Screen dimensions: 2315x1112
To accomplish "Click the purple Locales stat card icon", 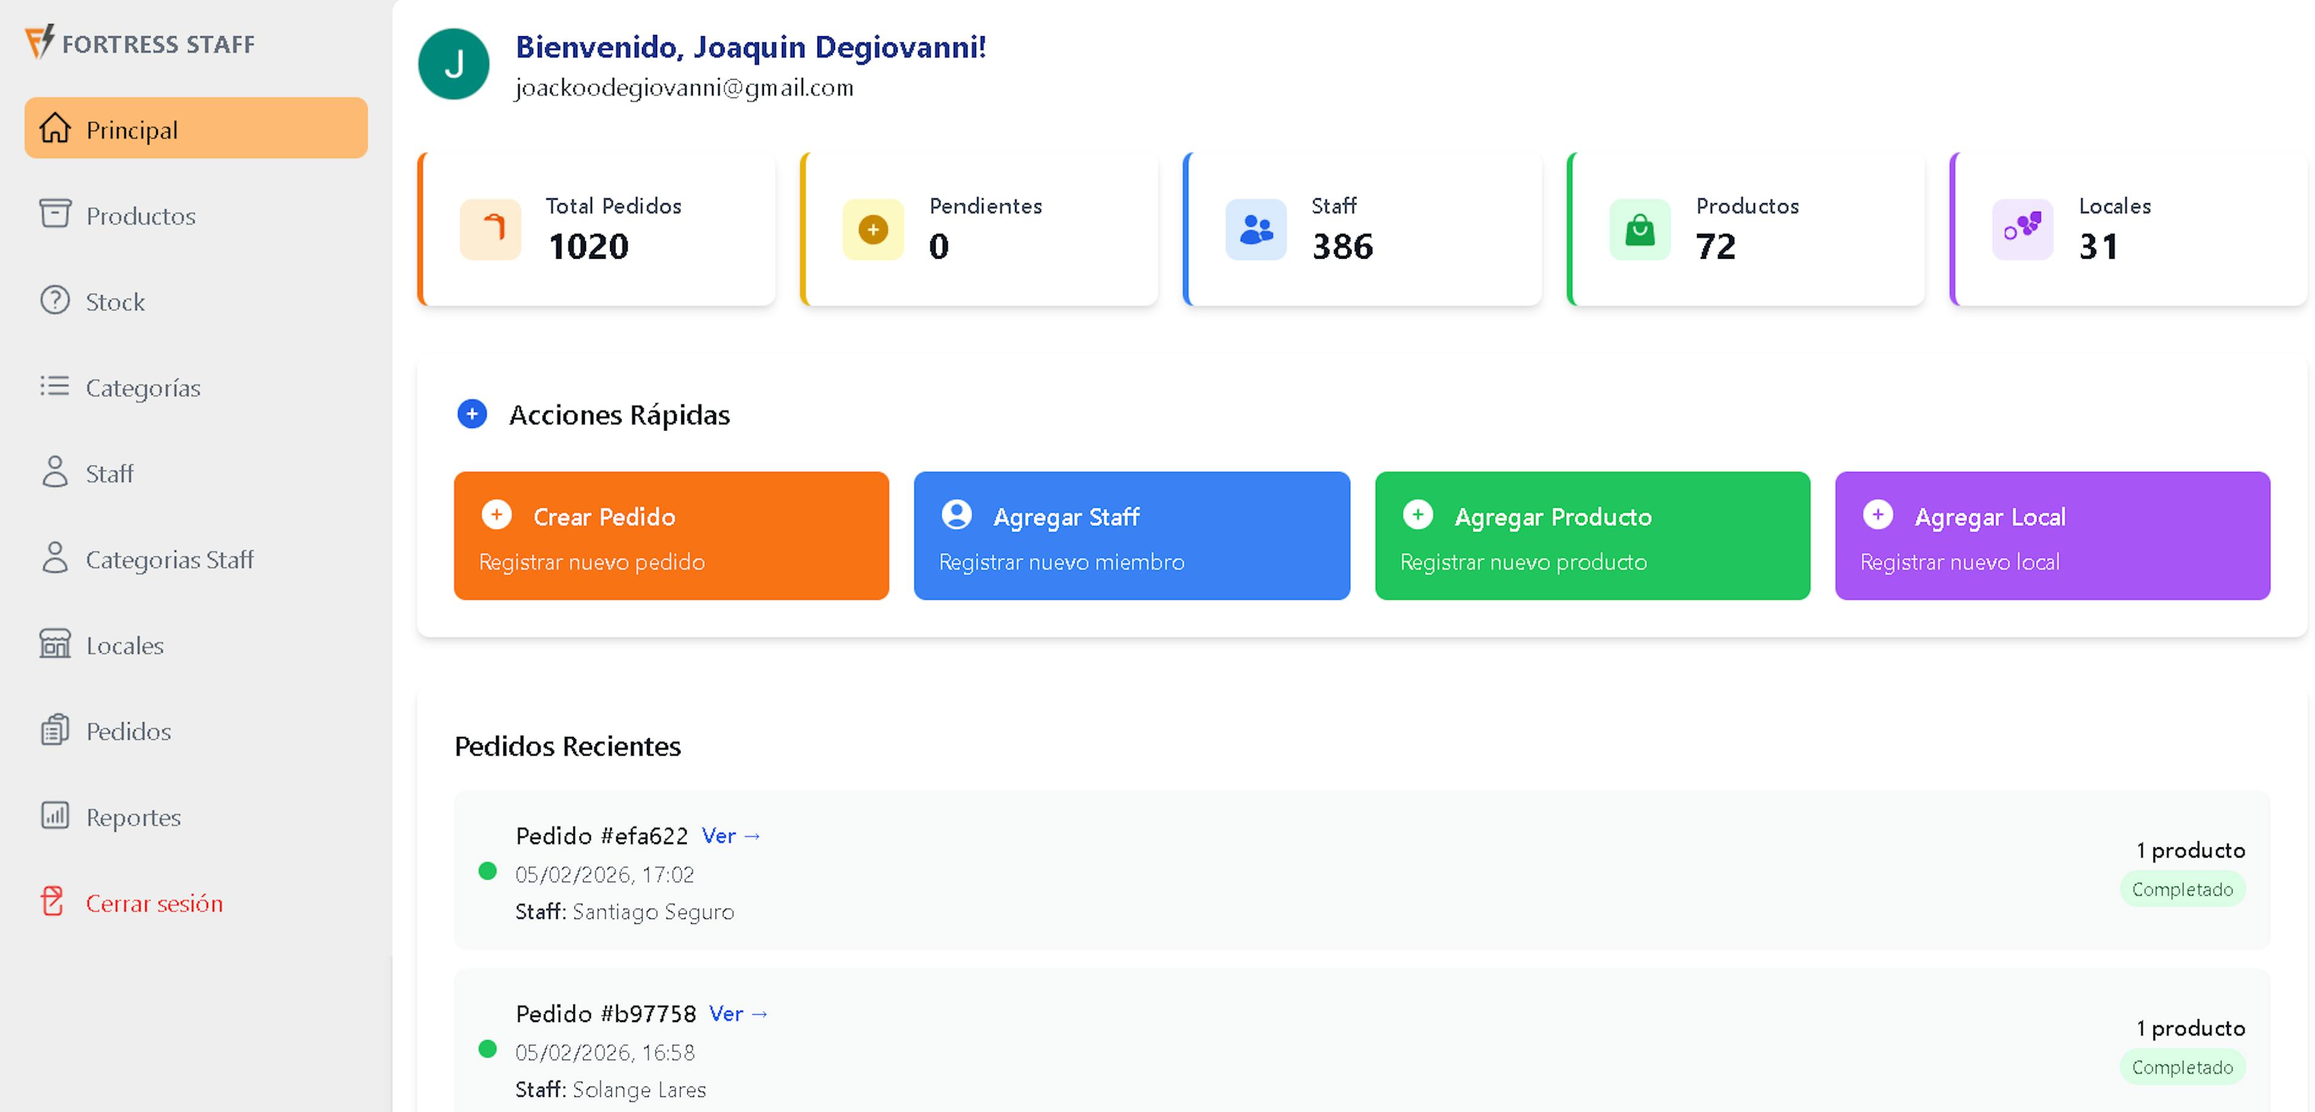I will 2022,230.
